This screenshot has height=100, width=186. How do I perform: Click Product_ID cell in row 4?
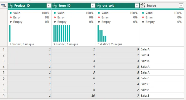tap(30, 67)
